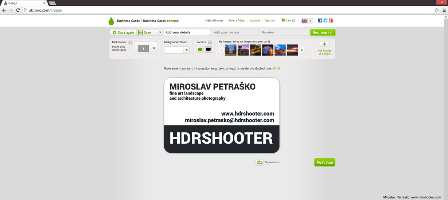Click Start again button
The height and width of the screenshot is (200, 448).
(x=123, y=32)
